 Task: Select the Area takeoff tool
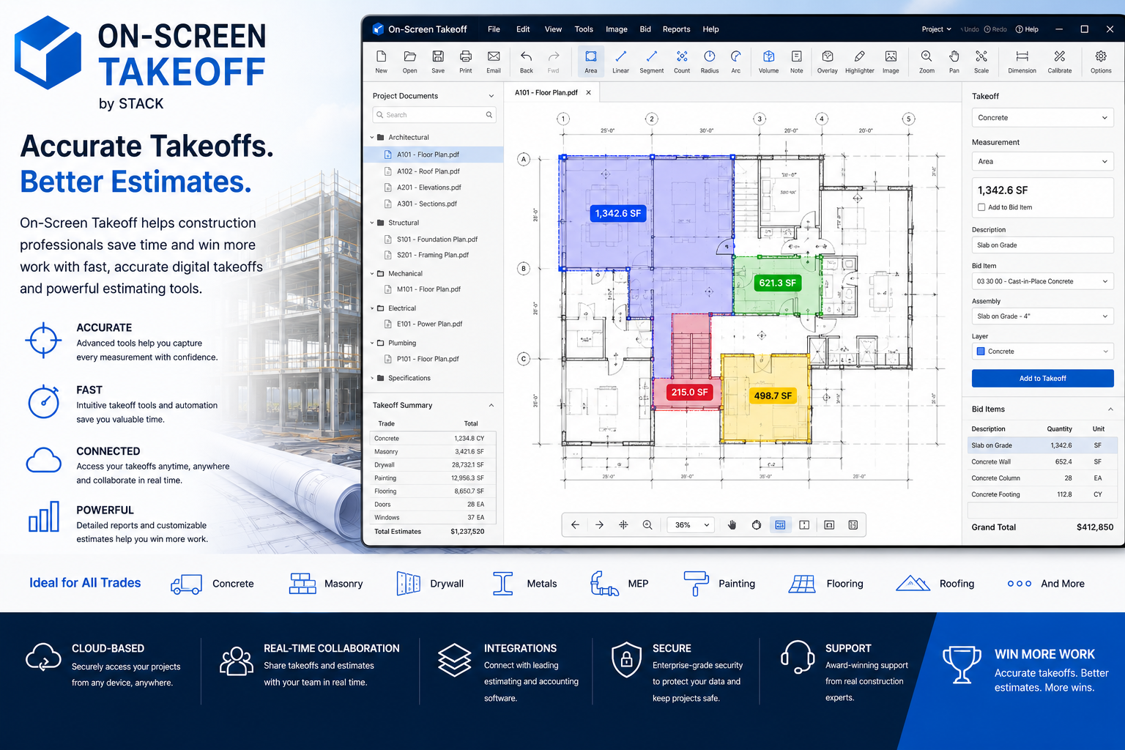[590, 62]
